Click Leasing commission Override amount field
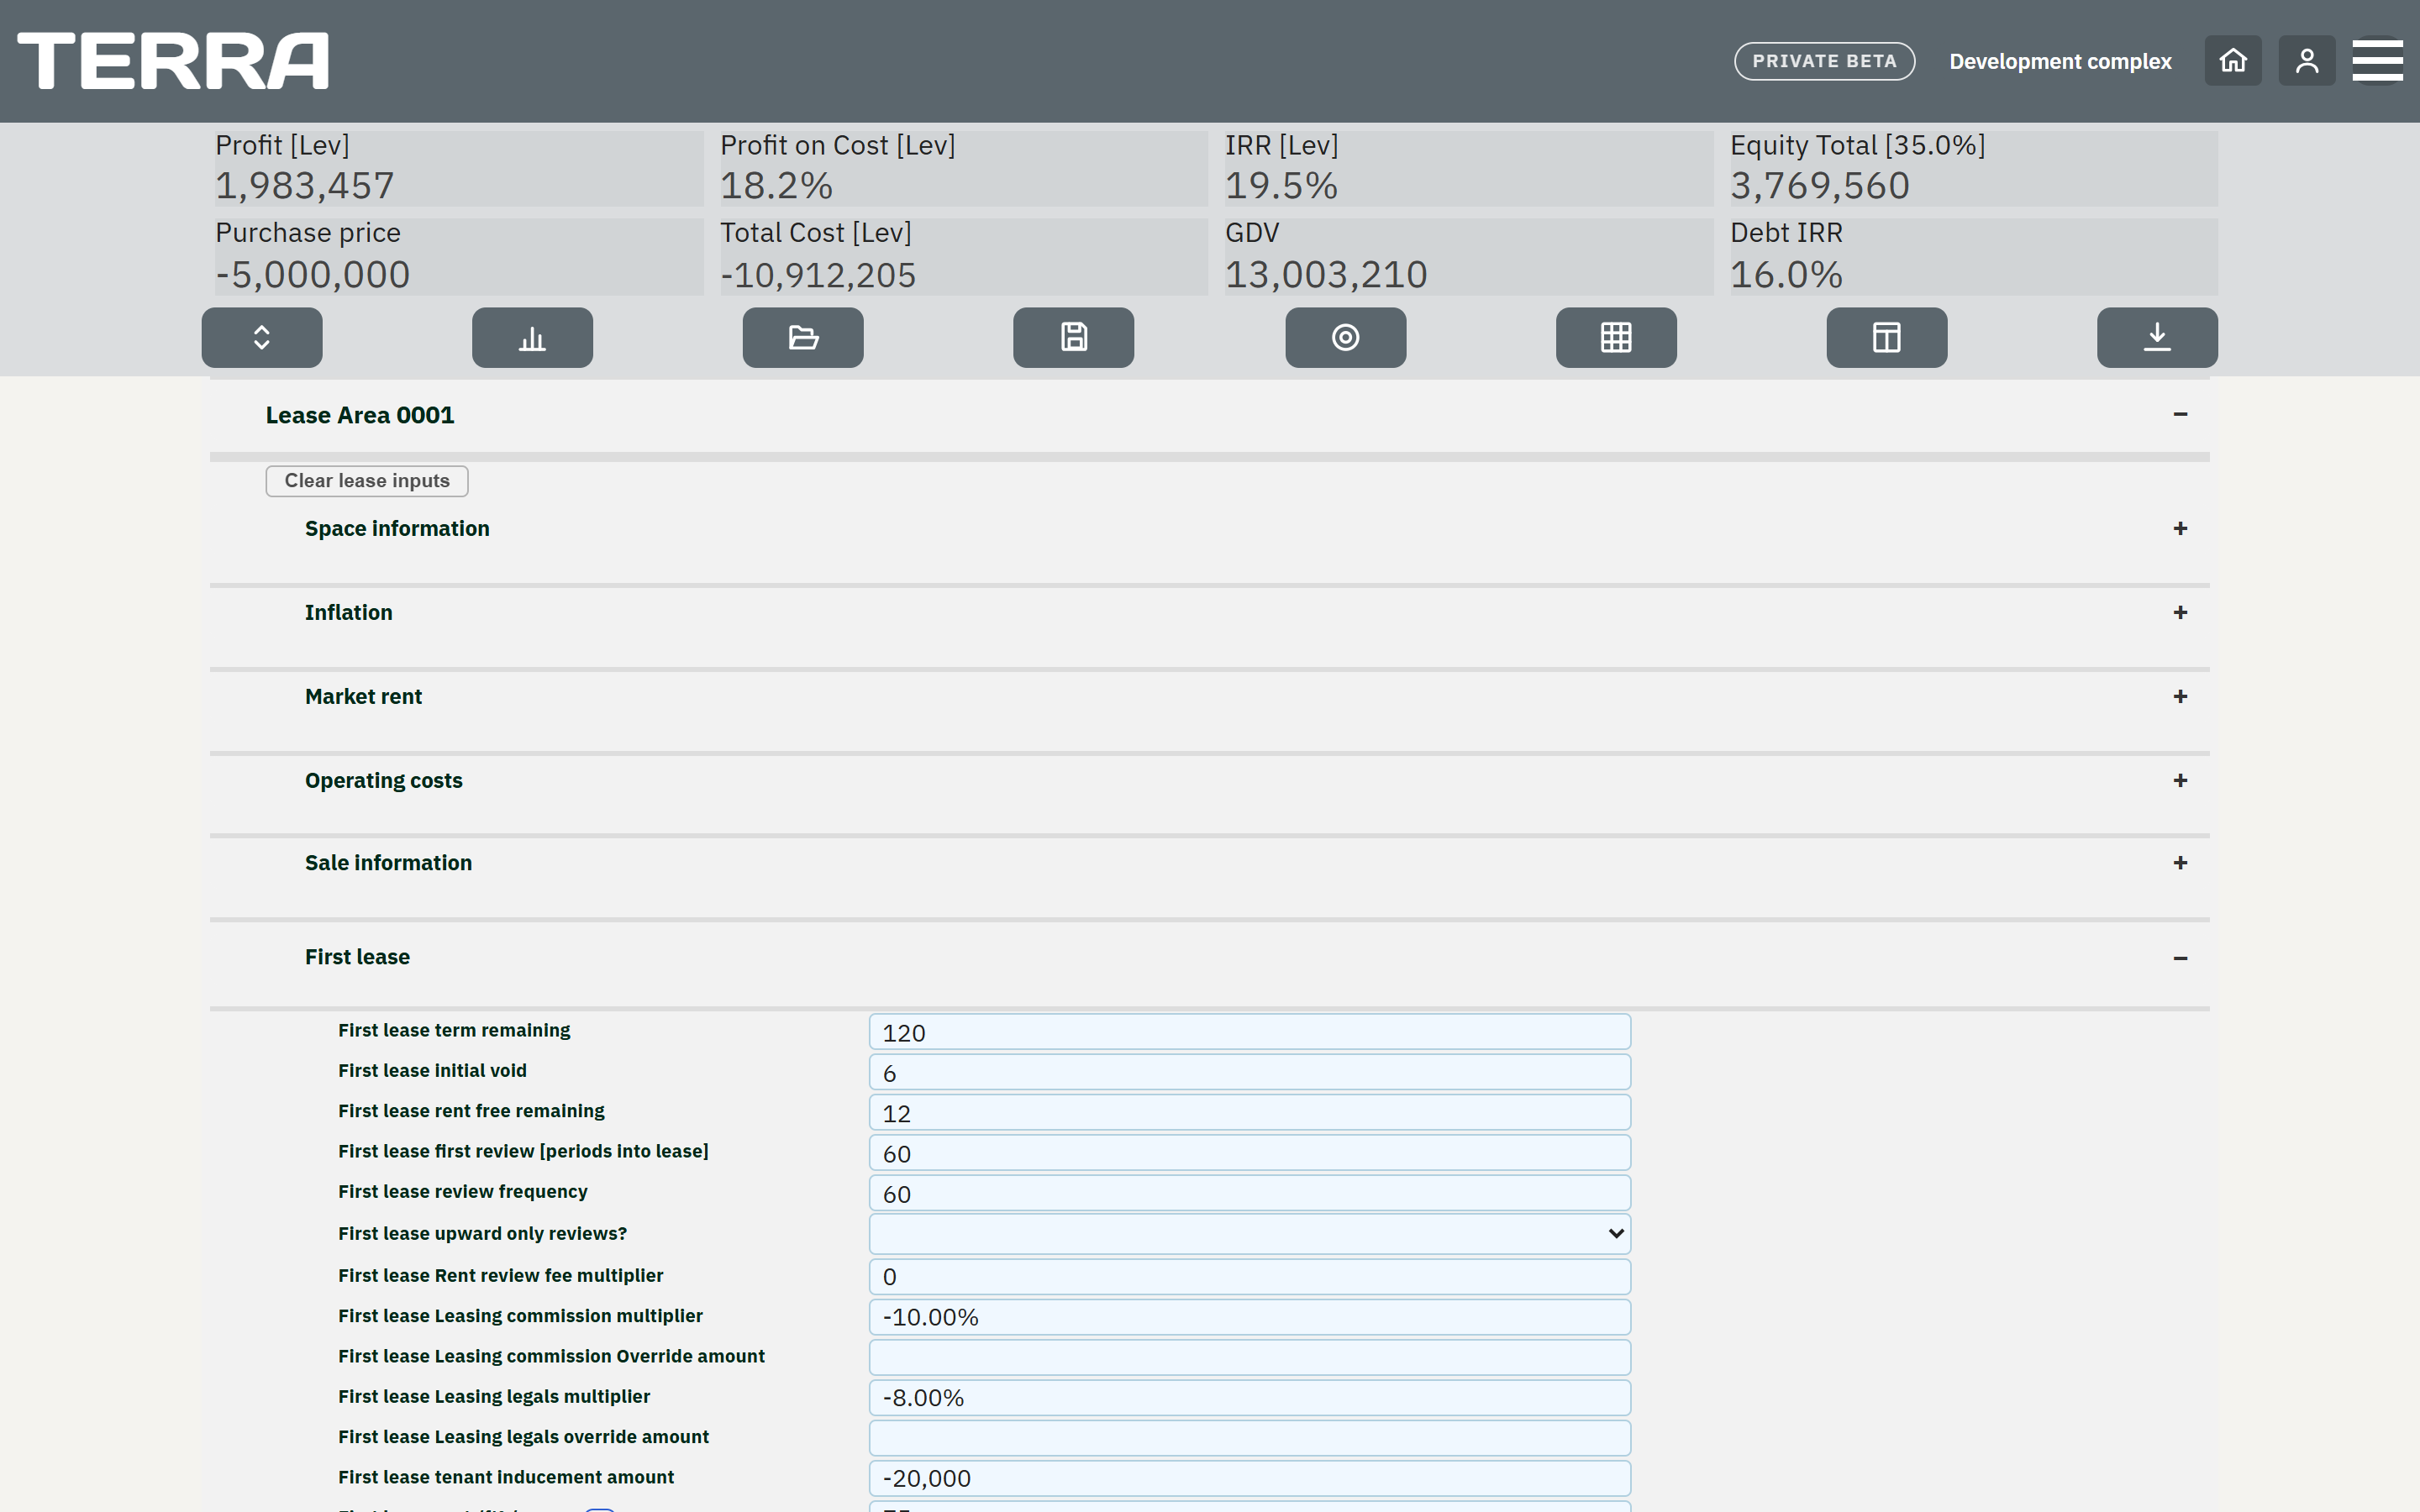 1250,1357
